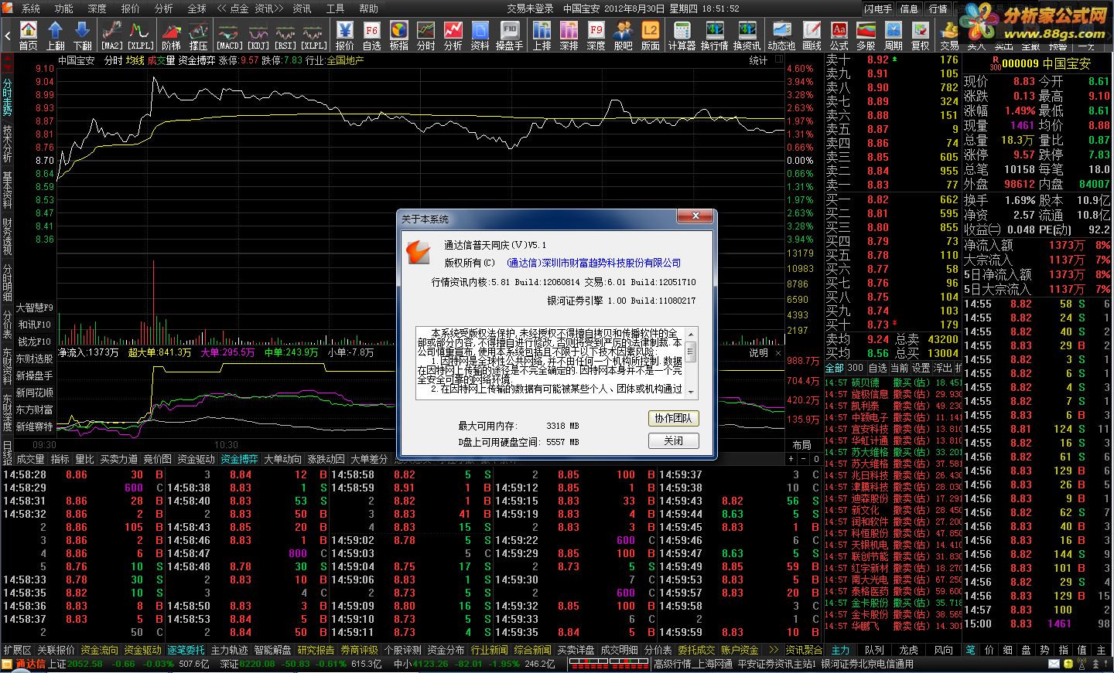Click the 闪电手 button

878,8
